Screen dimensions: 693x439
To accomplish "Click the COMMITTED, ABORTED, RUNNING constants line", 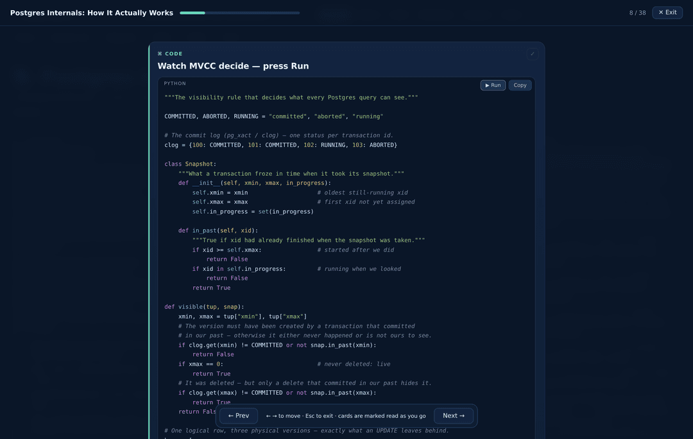I will [273, 116].
